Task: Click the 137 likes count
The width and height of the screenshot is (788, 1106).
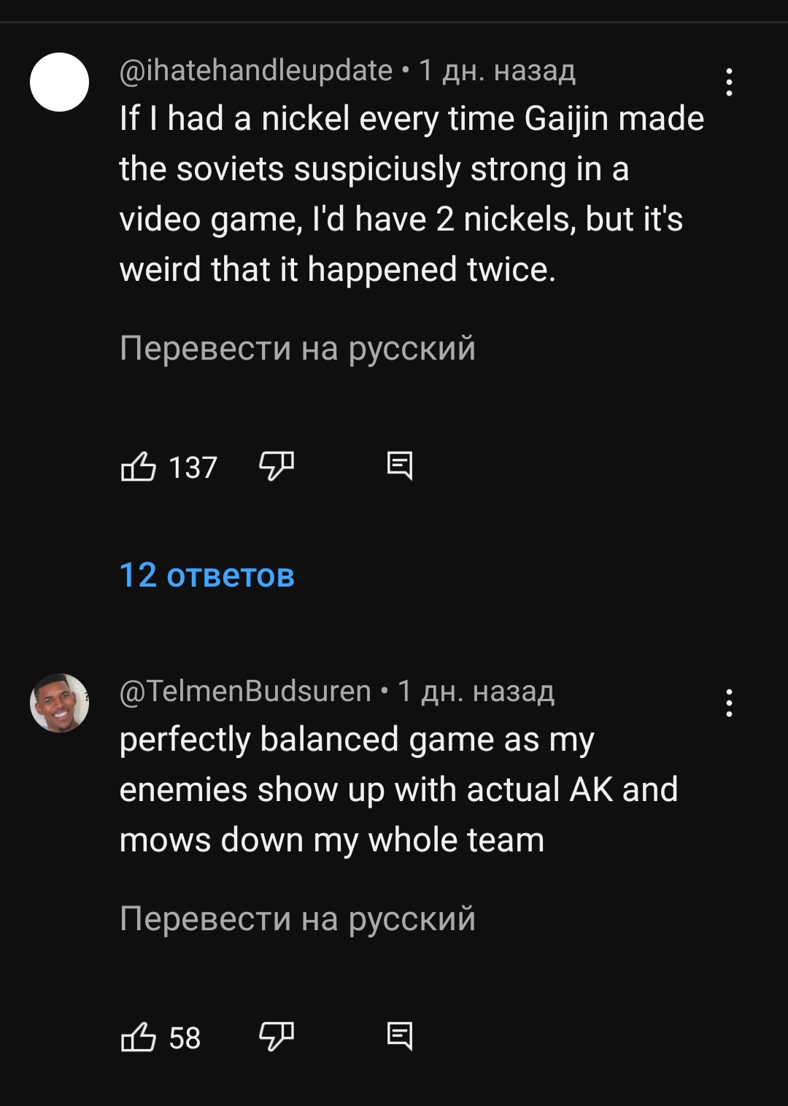Action: tap(193, 468)
